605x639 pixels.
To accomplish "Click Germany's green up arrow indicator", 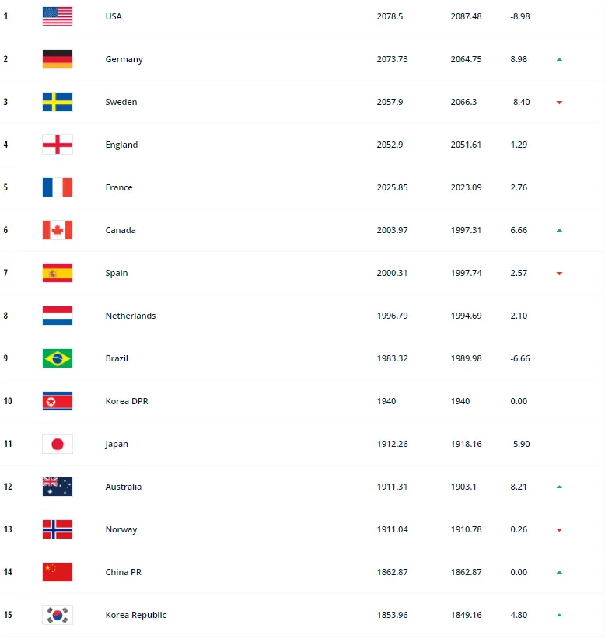I will tap(559, 59).
